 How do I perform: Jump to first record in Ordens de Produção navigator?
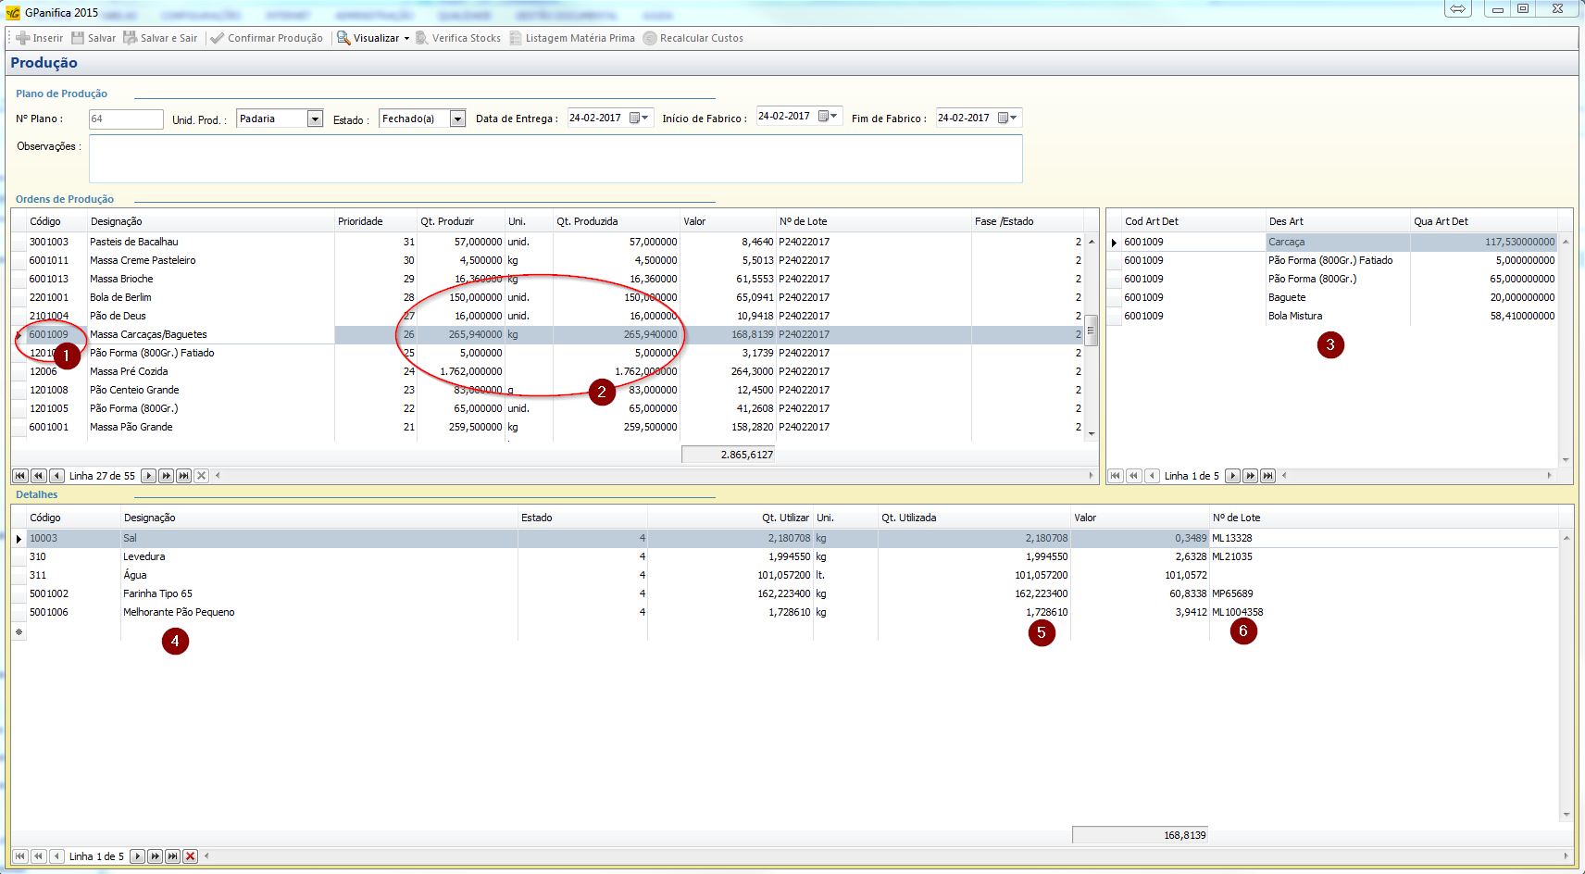[19, 476]
